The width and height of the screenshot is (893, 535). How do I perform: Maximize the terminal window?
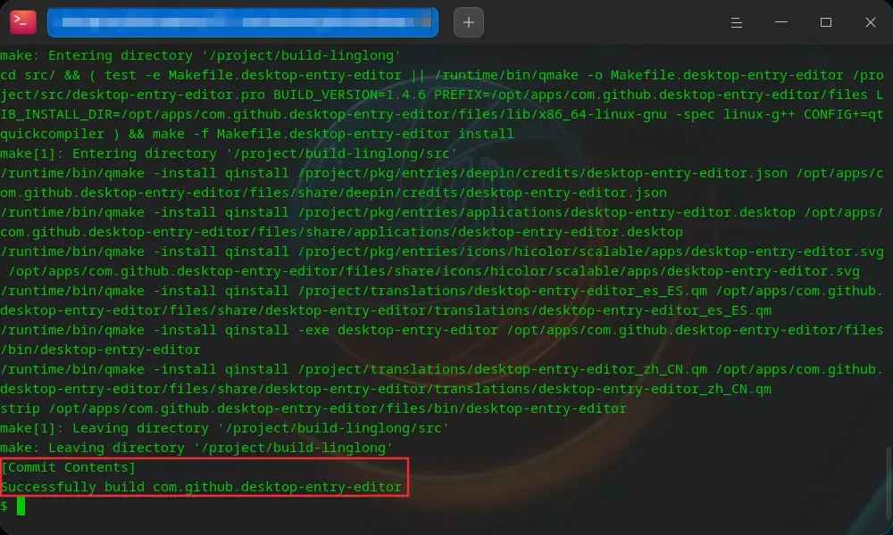click(825, 22)
